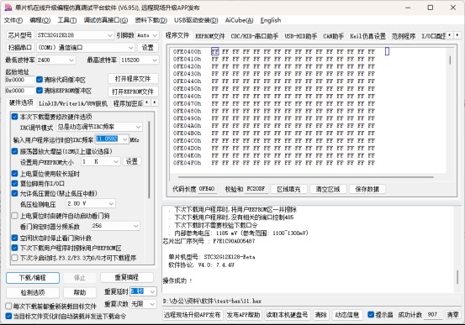Viewport: 465px width, 325px height.
Task: Click the 下载/编程 button
Action: pyautogui.click(x=33, y=278)
